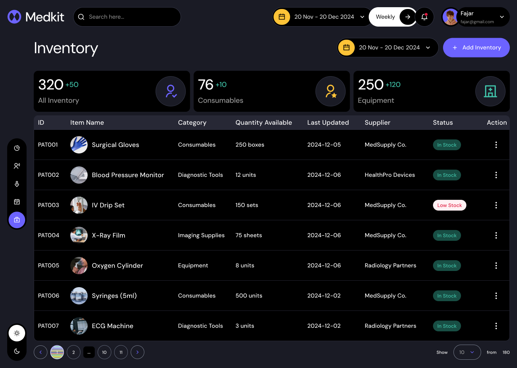Screen dimensions: 517x368
Task: Switch theme to dark mode via moon icon
Action: coord(17,351)
